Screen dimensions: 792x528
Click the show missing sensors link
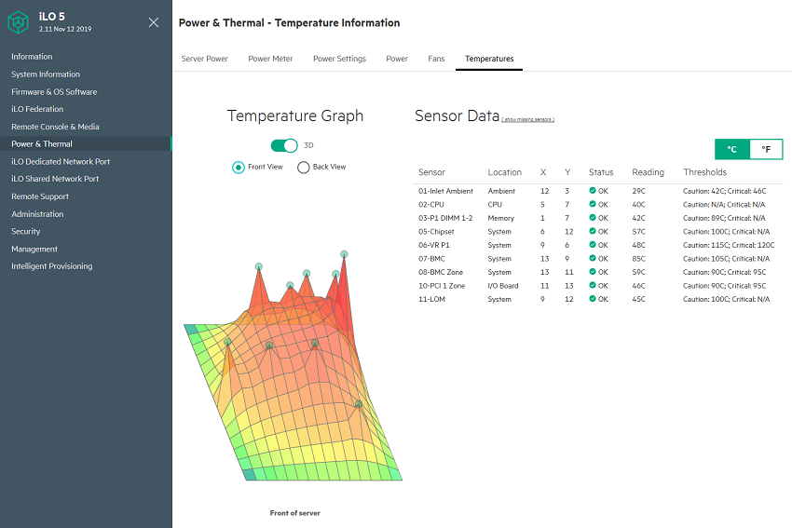pyautogui.click(x=527, y=120)
